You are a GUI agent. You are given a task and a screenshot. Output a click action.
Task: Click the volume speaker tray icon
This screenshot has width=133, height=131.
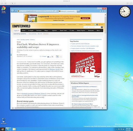[124, 129]
